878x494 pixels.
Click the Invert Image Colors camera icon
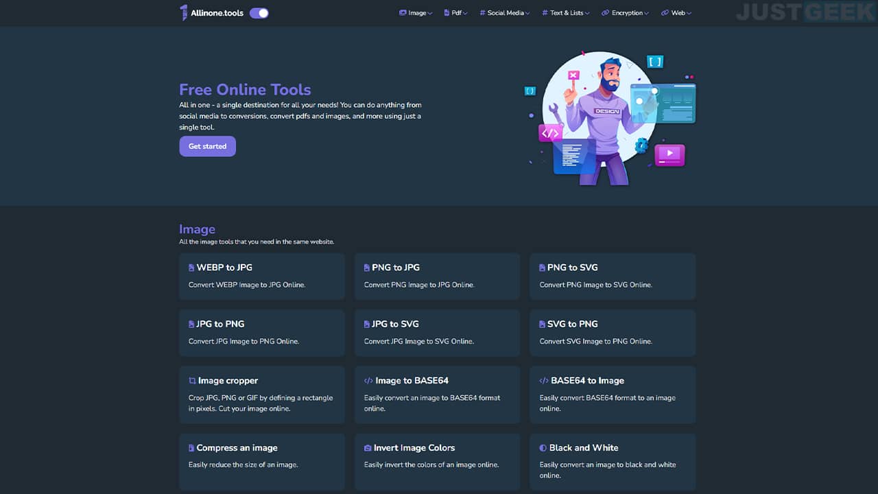[368, 448]
